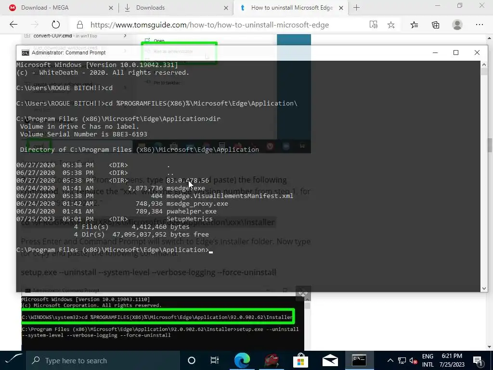The width and height of the screenshot is (493, 370).
Task: Go back to the previous page in Edge
Action: point(13,25)
